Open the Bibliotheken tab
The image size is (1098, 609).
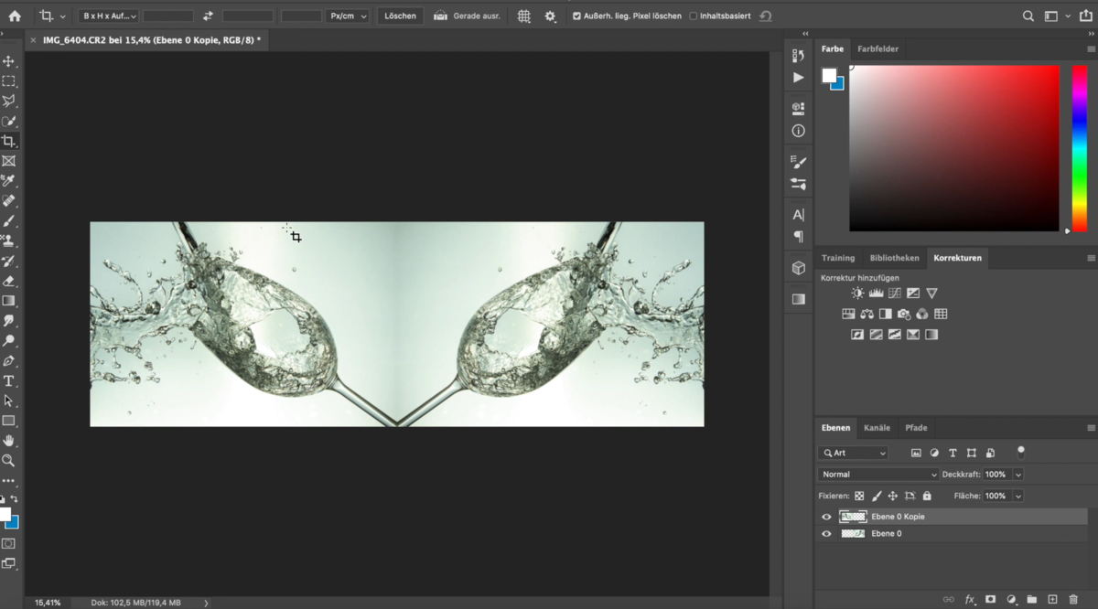coord(894,257)
